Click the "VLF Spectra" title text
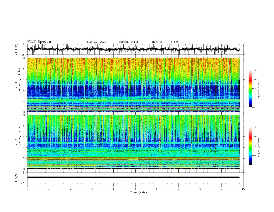This screenshot has height=212, width=274. pyautogui.click(x=39, y=42)
